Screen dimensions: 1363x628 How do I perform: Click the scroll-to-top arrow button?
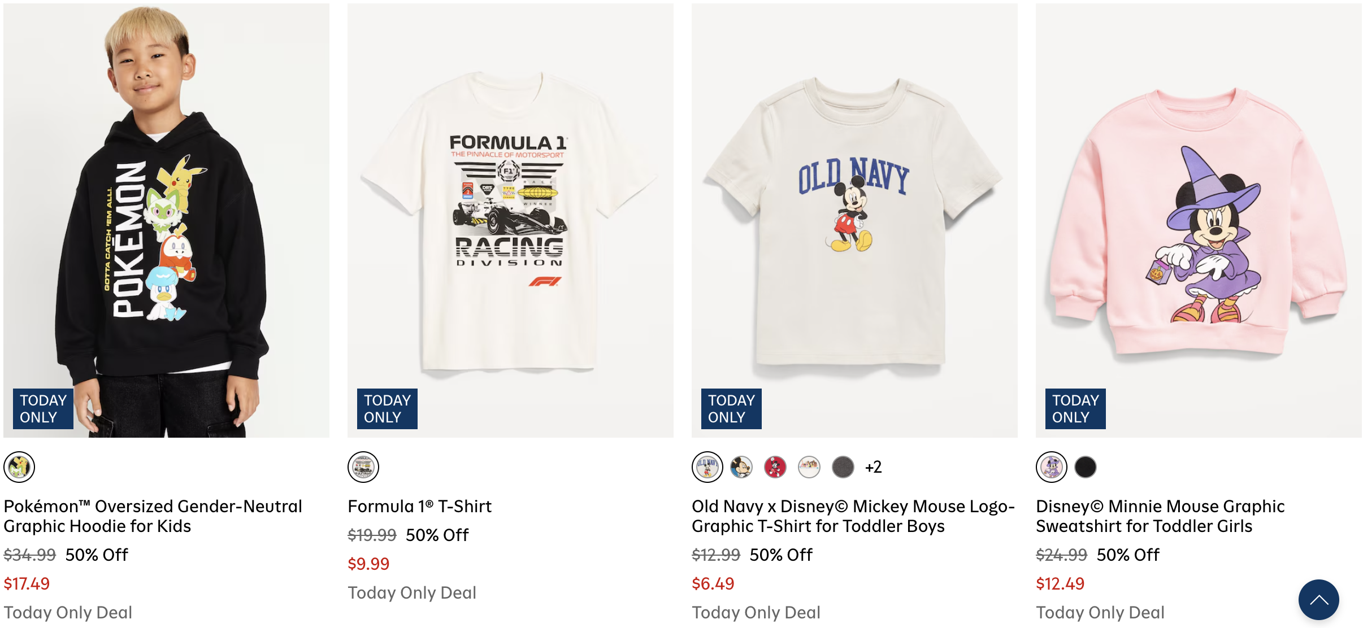[1318, 600]
